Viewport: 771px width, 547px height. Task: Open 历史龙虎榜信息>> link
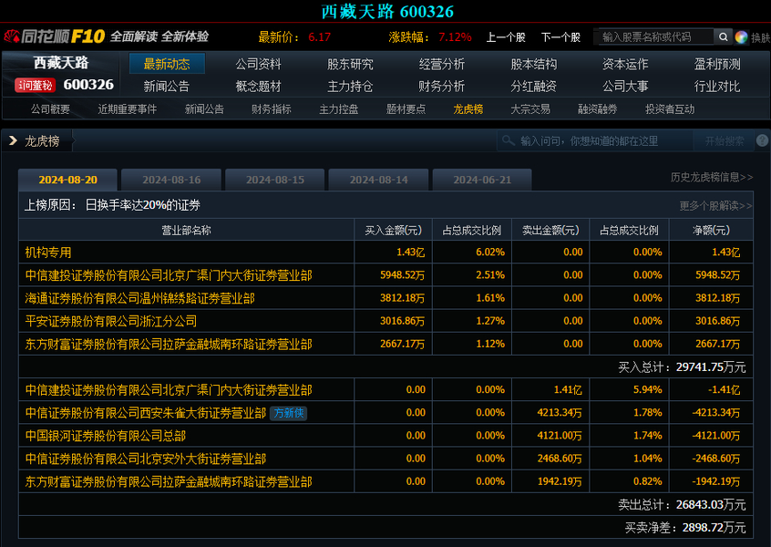click(x=712, y=177)
